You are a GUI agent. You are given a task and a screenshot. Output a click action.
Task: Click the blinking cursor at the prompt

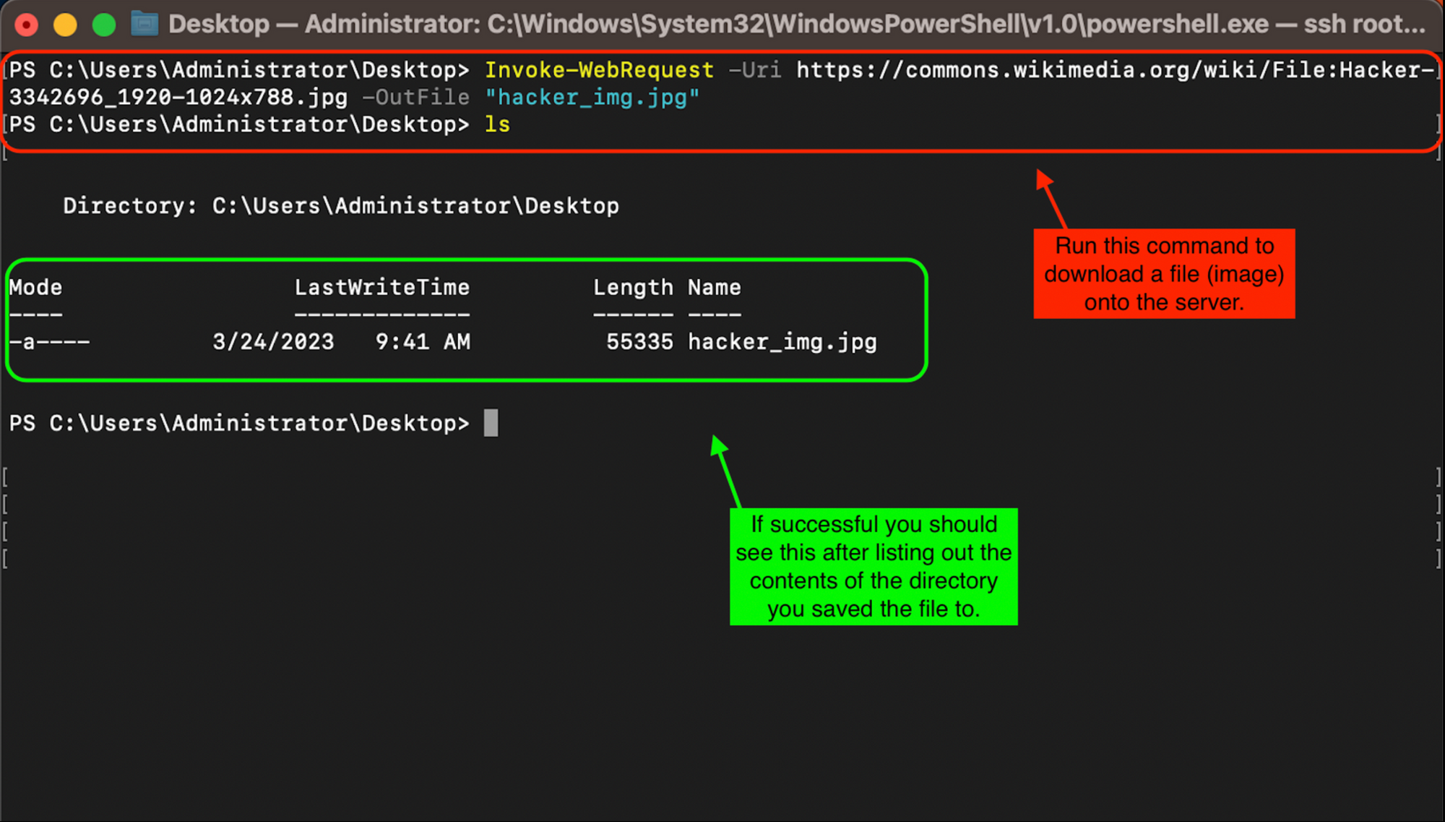(x=491, y=423)
